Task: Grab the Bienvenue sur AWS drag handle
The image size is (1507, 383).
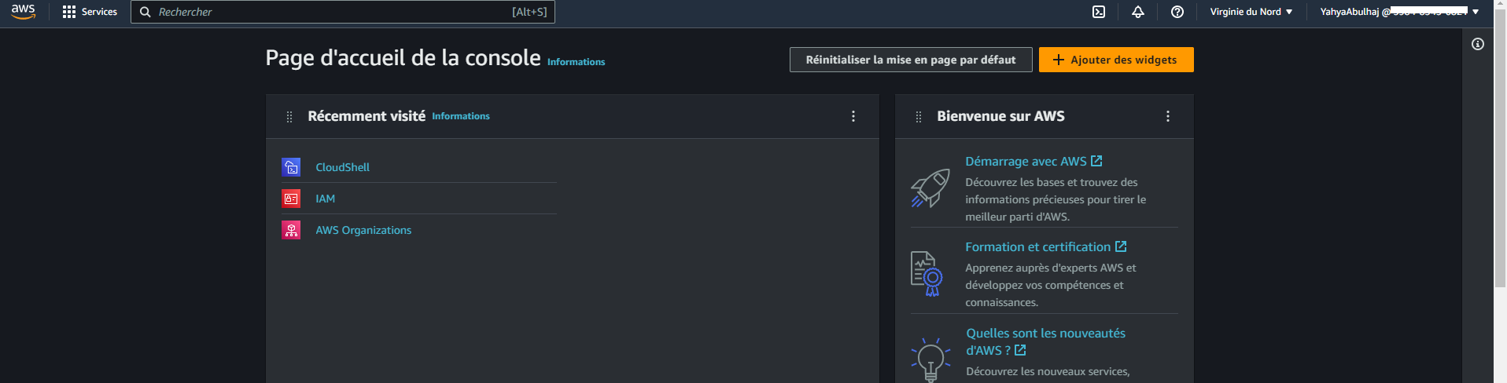Action: click(919, 116)
